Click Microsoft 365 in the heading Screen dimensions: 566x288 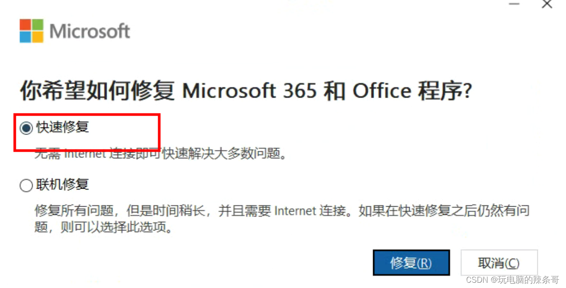click(x=249, y=91)
